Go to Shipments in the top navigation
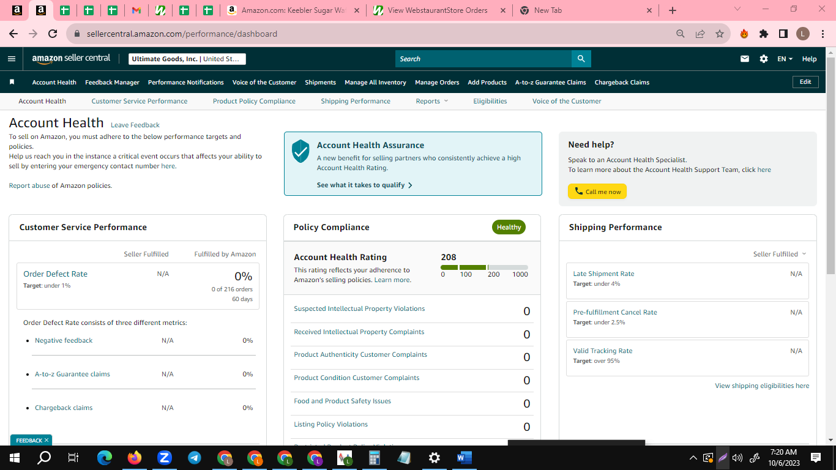Screen dimensions: 836x470 [x=321, y=82]
